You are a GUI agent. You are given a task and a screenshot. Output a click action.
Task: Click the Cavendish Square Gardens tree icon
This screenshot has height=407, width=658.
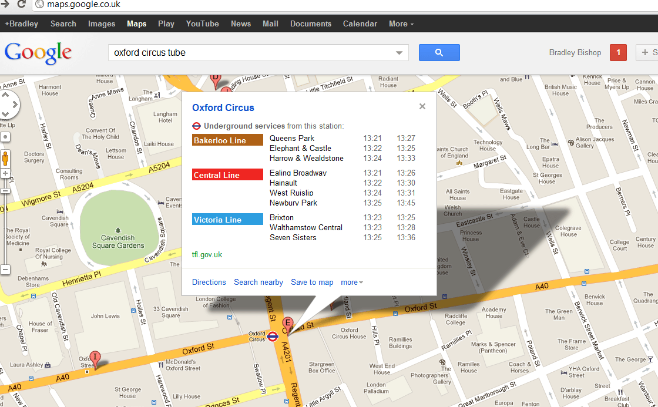[118, 230]
